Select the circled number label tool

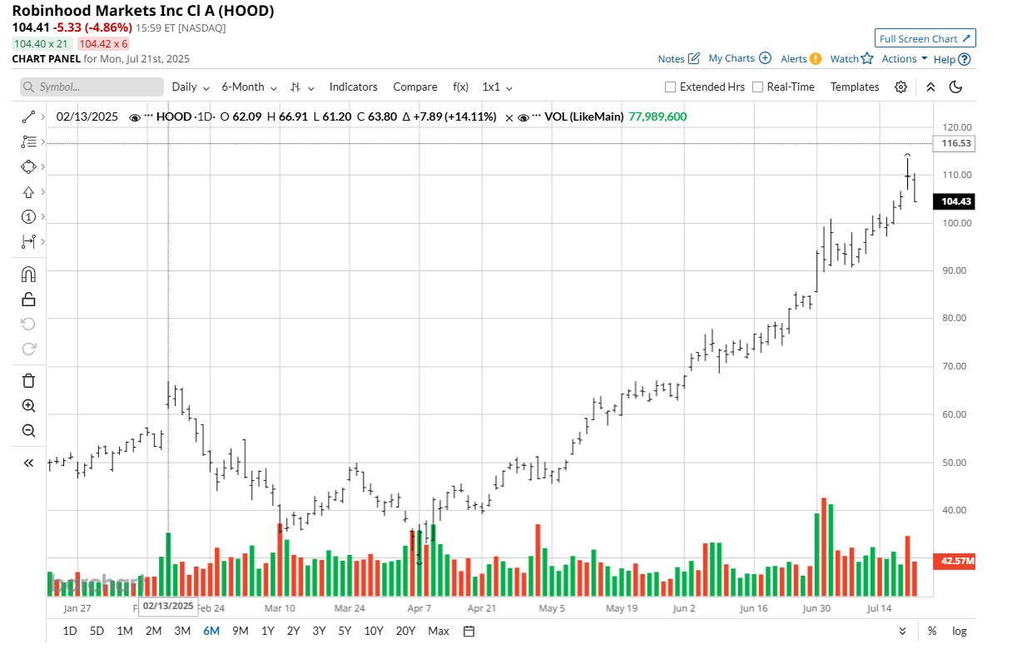[28, 217]
